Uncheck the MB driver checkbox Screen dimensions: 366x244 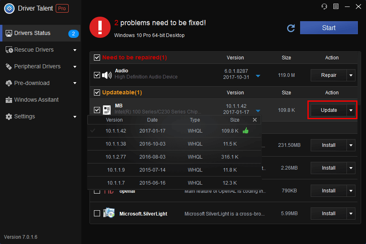(97, 110)
